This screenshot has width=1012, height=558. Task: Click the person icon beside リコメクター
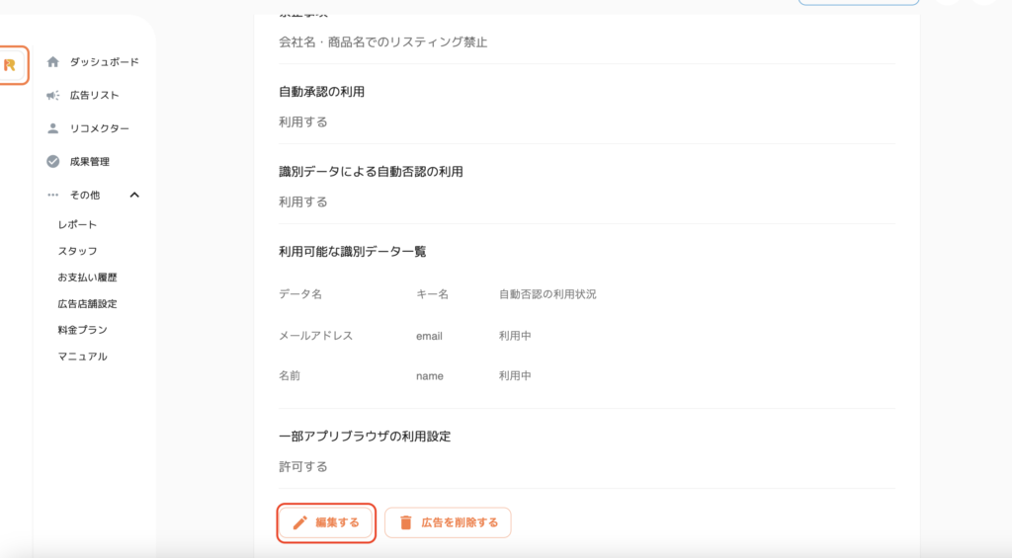click(x=53, y=128)
